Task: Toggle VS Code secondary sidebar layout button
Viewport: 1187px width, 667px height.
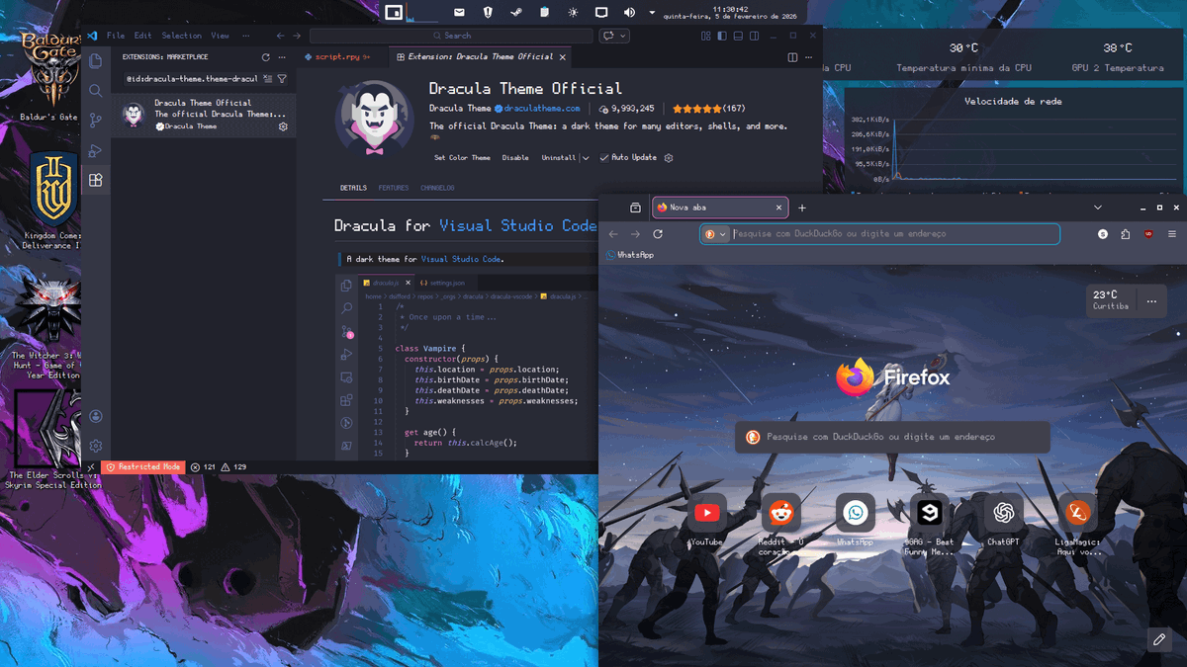Action: (755, 36)
